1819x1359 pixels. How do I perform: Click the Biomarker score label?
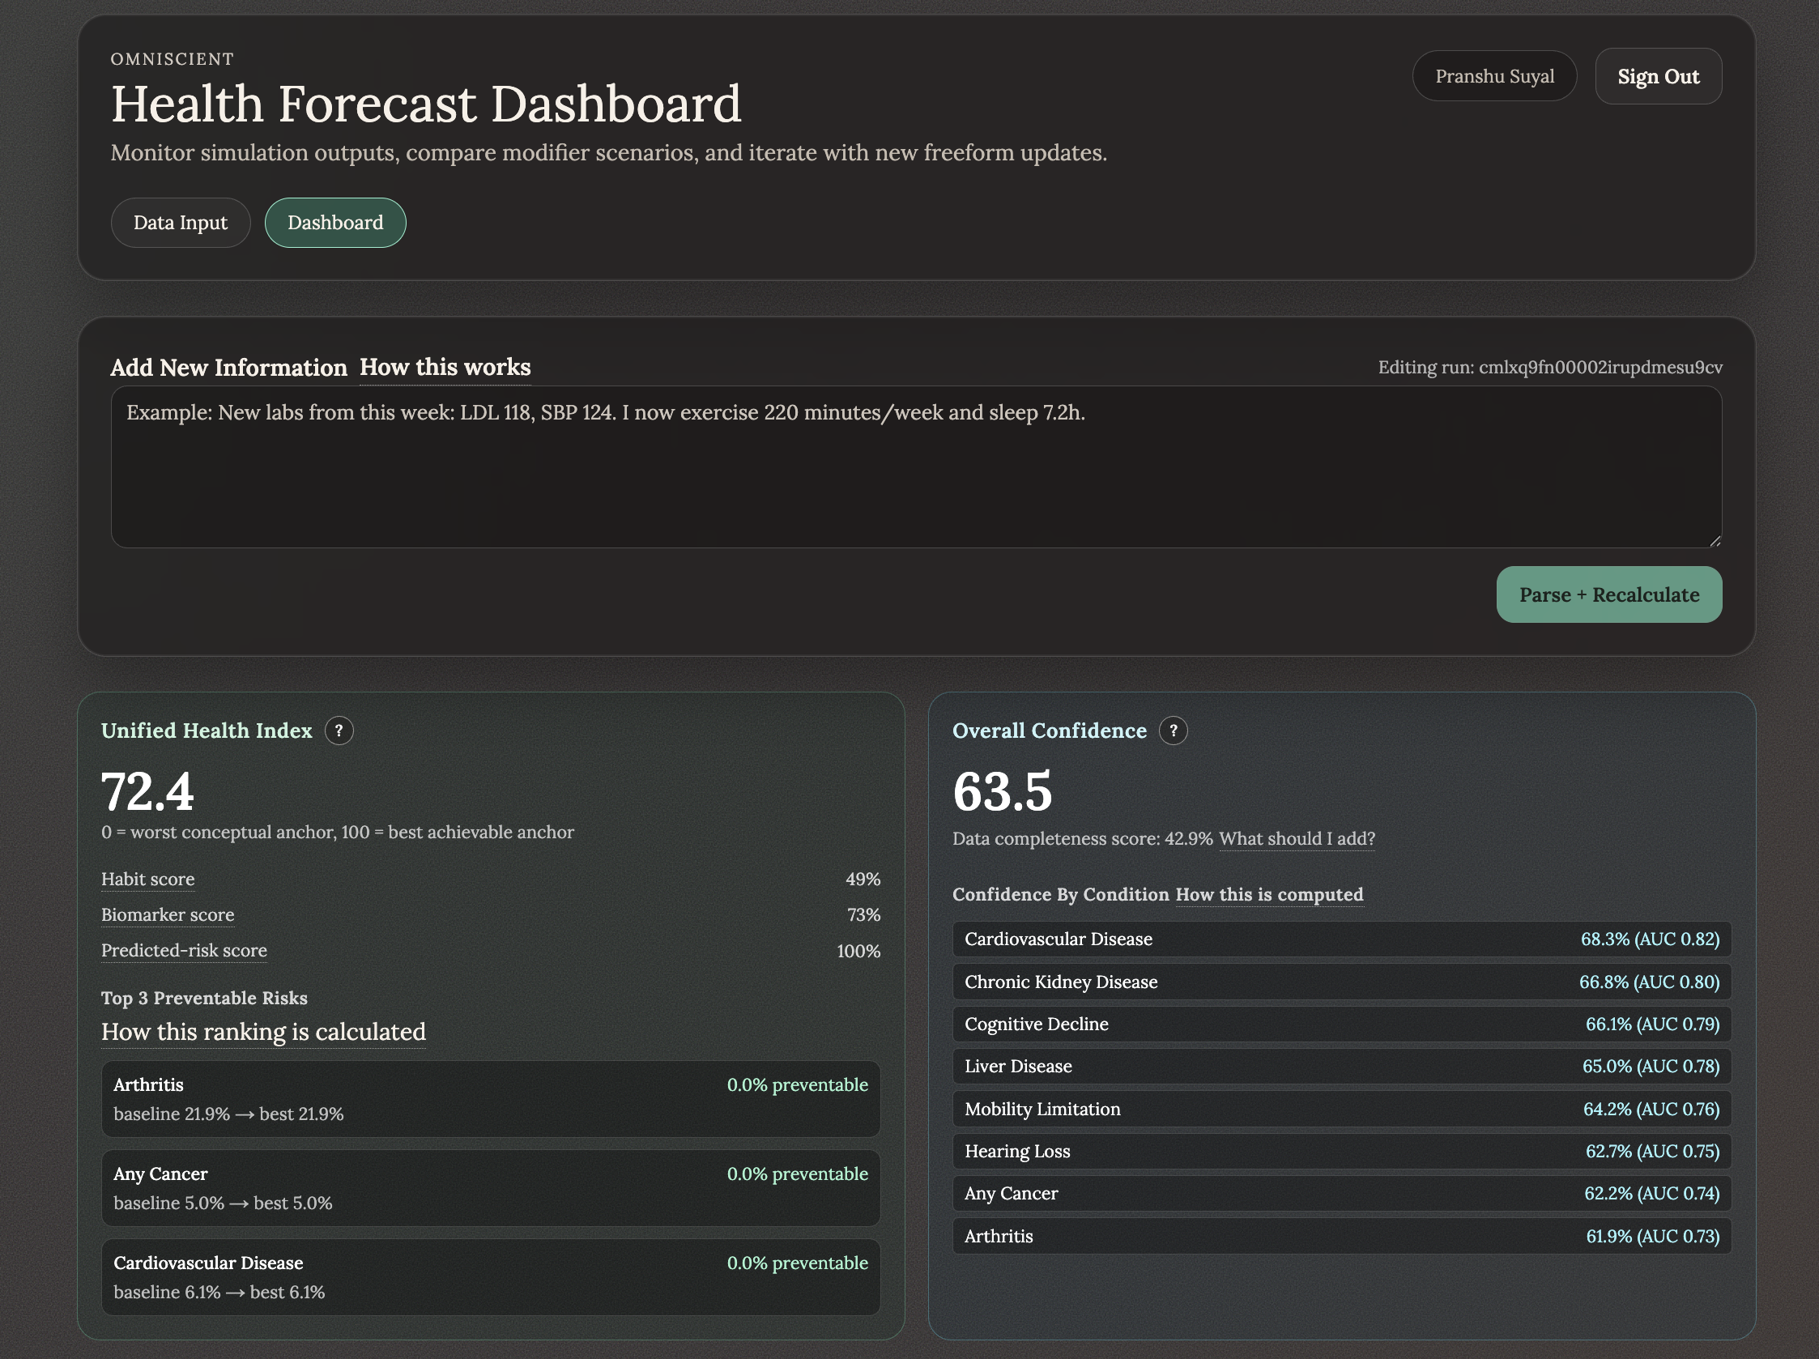168,914
